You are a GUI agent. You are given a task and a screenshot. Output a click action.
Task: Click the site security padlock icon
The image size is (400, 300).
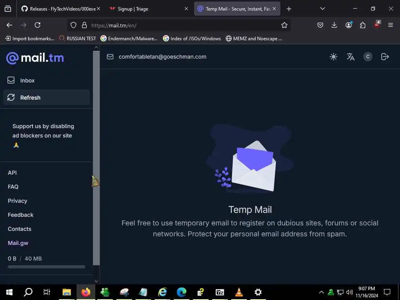[x=84, y=25]
